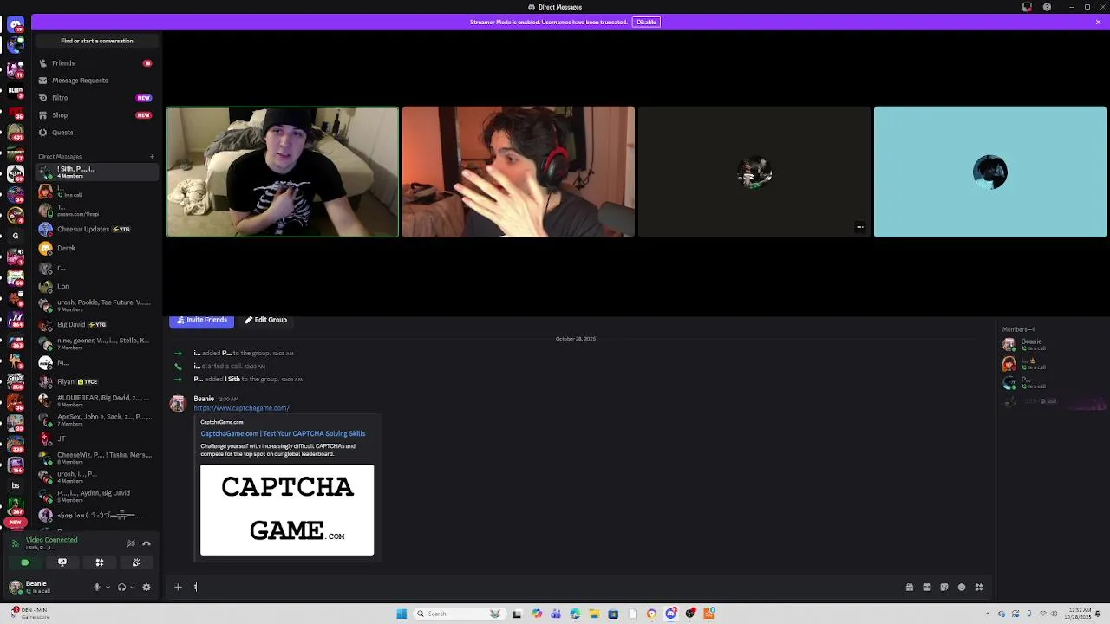The image size is (1110, 624).
Task: Focus the first webcam video tile
Action: coord(283,172)
